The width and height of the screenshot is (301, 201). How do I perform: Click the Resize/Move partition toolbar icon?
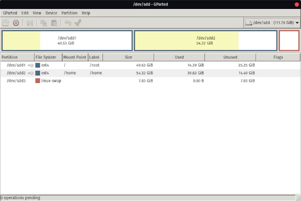pos(30,23)
